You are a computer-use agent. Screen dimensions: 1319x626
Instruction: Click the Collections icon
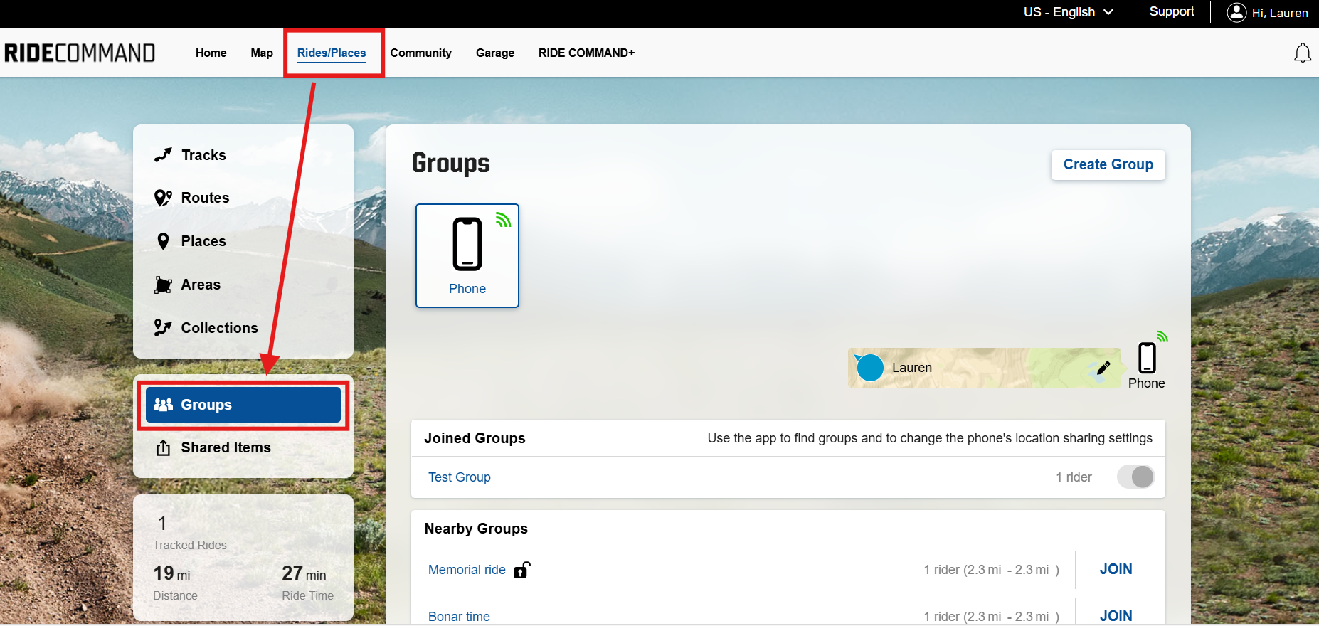tap(163, 328)
